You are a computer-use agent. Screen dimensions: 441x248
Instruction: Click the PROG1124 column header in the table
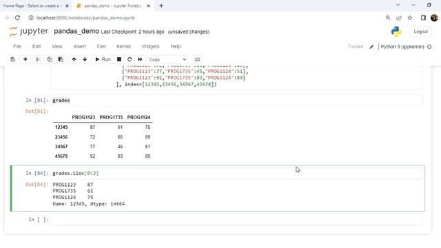(x=139, y=117)
